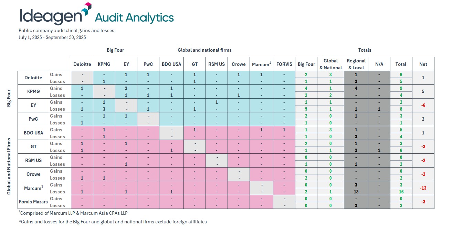Image resolution: width=452 pixels, height=232 pixels.
Task: Click the rotated Global and National Firms side label
Action: (x=9, y=167)
